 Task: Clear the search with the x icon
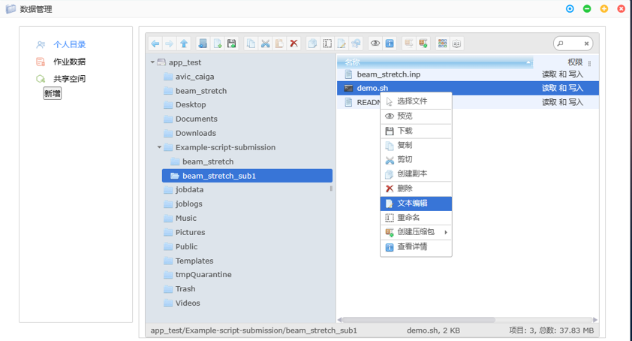pos(586,44)
